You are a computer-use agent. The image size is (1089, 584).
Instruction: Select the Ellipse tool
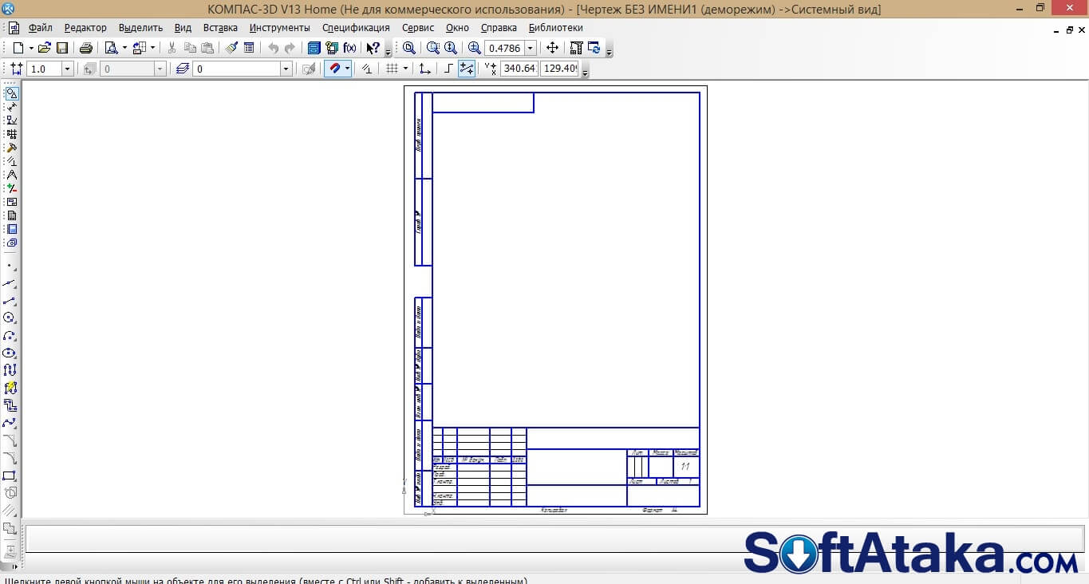point(10,353)
